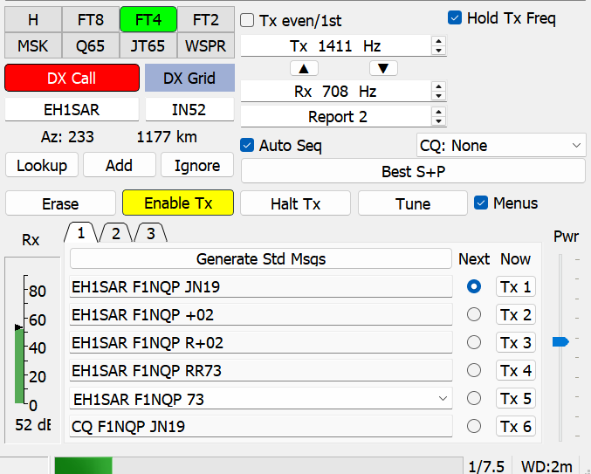The image size is (591, 474).
Task: Click the Tune button
Action: click(x=413, y=203)
